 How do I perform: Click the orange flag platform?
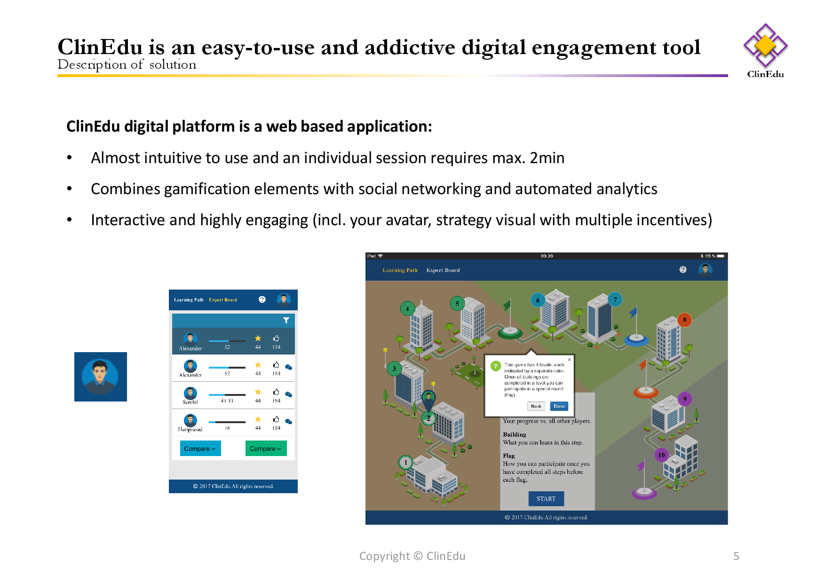[646, 392]
